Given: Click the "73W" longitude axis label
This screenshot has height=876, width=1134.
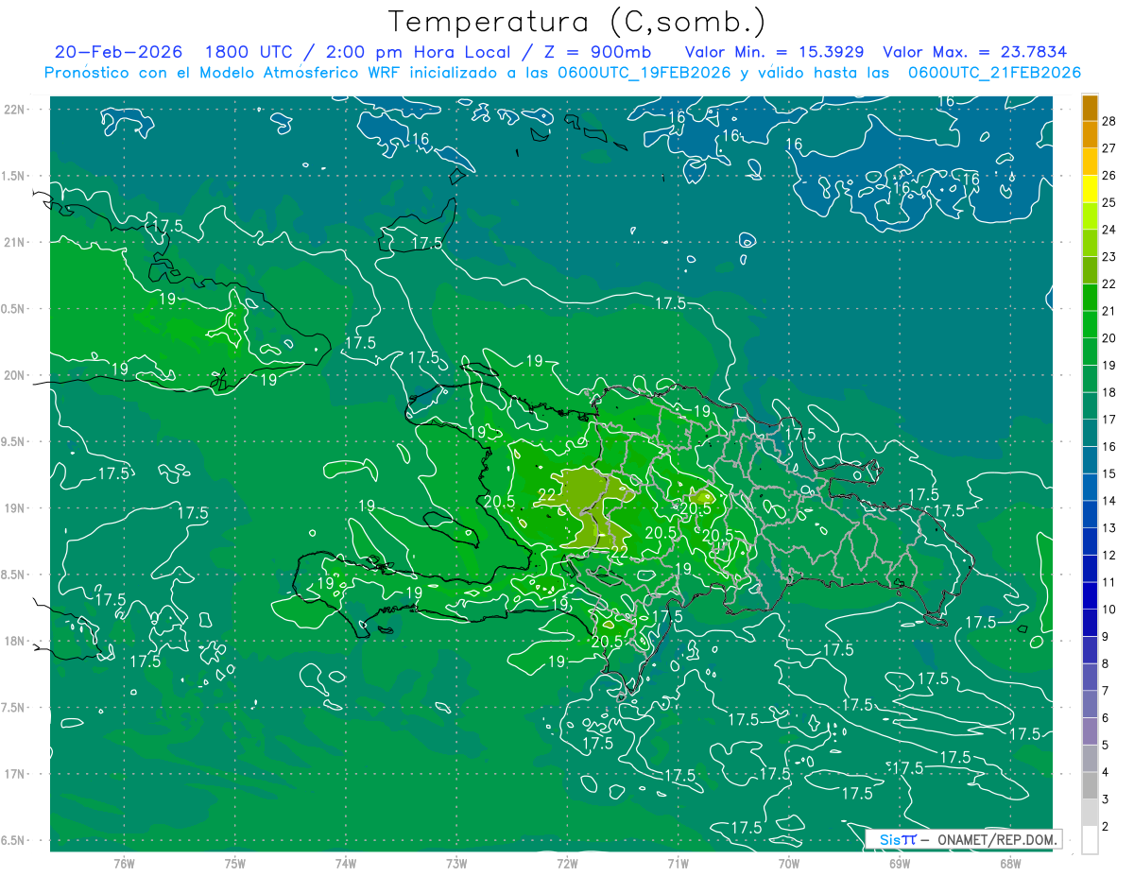Looking at the screenshot, I should [456, 863].
